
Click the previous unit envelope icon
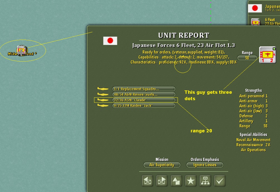(x=148, y=181)
